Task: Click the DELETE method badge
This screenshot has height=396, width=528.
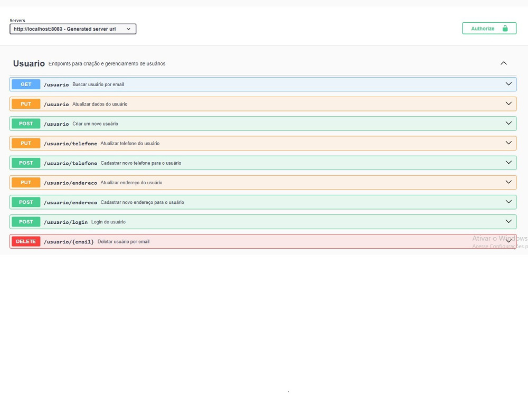Action: point(26,241)
